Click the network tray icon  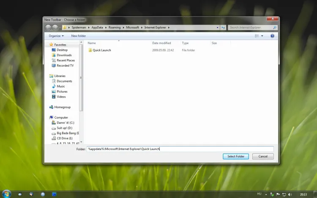(284, 194)
